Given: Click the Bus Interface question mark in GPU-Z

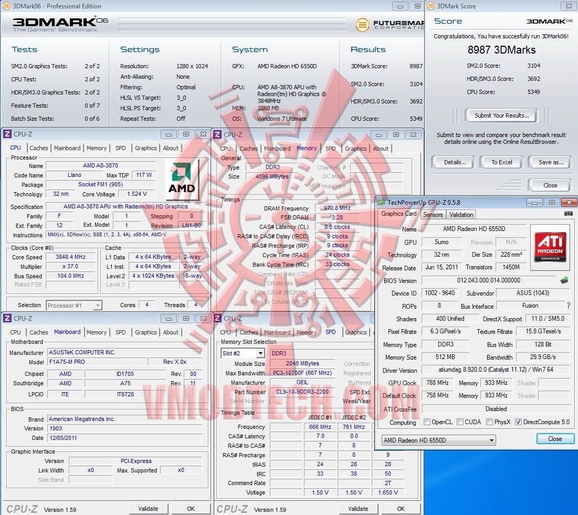Looking at the screenshot, I should coord(569,306).
